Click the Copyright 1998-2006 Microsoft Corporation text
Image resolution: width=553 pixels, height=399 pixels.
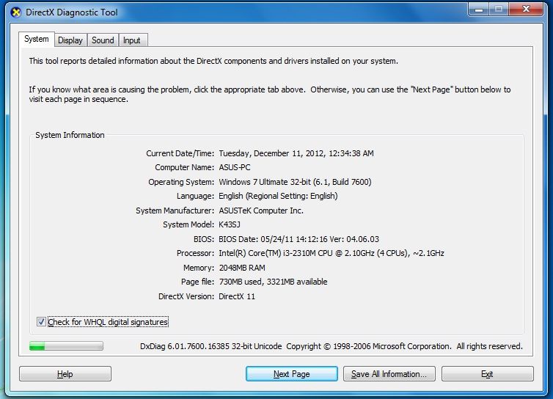coord(369,346)
